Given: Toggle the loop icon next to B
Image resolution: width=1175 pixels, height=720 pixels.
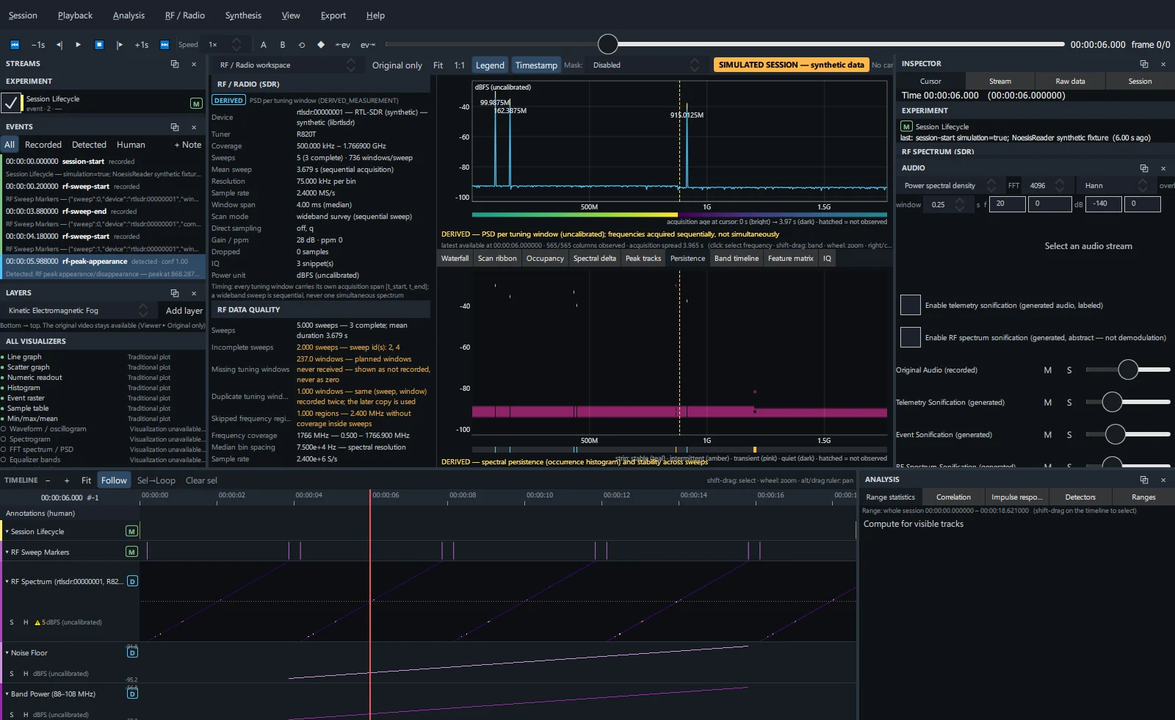Looking at the screenshot, I should (302, 45).
